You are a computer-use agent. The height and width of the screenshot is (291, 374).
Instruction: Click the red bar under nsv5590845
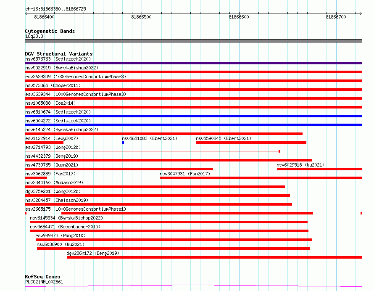tap(251, 143)
